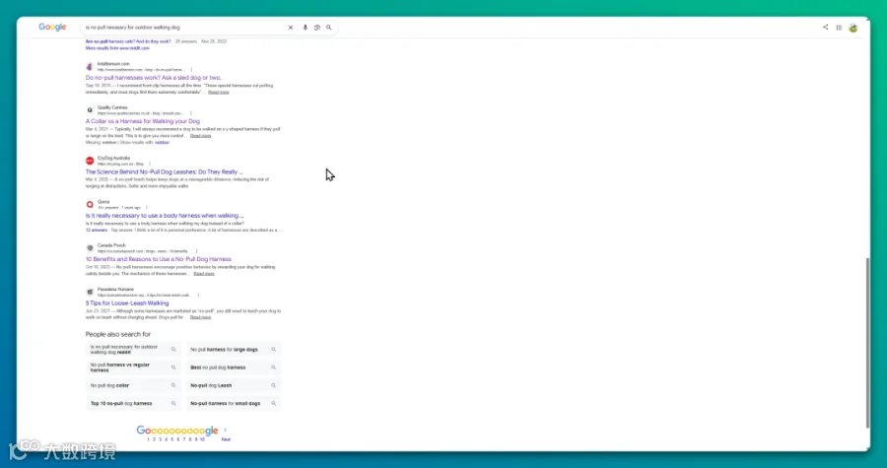The width and height of the screenshot is (887, 468).
Task: Click the vertical page scrollbar thumb
Action: click(867, 343)
